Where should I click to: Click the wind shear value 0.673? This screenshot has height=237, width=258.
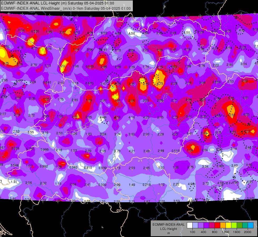point(89,83)
